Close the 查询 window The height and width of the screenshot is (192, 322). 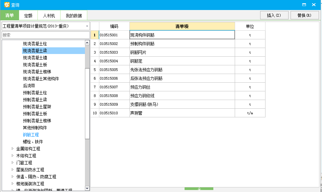(314, 5)
